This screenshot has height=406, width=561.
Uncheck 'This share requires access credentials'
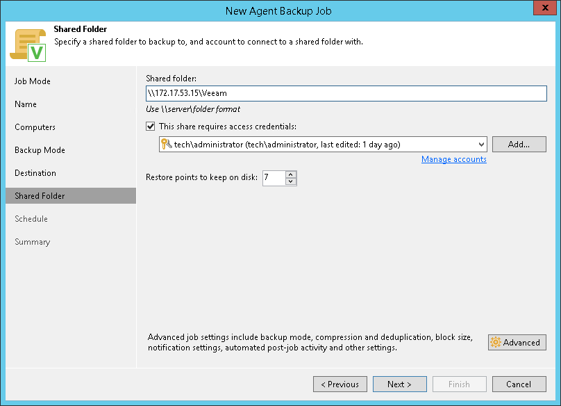pyautogui.click(x=151, y=127)
